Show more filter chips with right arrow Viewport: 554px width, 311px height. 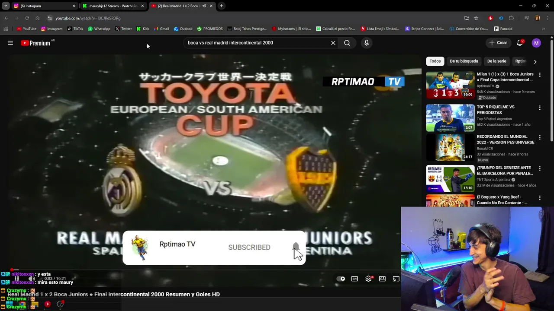pyautogui.click(x=535, y=62)
